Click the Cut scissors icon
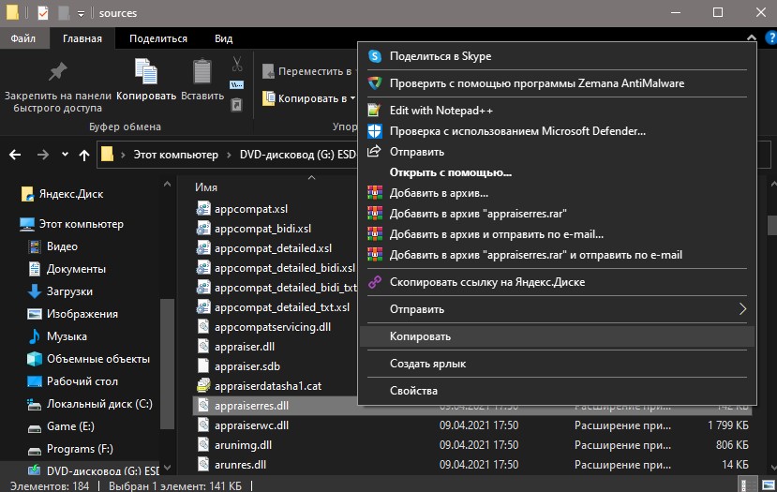The image size is (777, 492). (237, 64)
